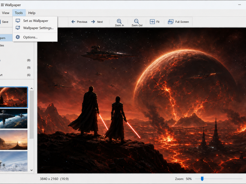Select the snowy AT-AT walkers thumbnail

click(x=14, y=161)
